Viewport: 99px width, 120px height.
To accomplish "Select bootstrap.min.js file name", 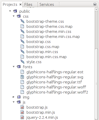I will pos(41,112).
